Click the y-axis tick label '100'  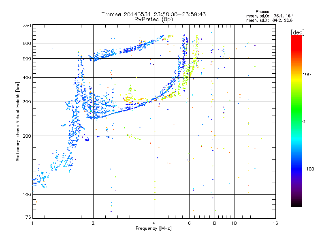pos(27,194)
